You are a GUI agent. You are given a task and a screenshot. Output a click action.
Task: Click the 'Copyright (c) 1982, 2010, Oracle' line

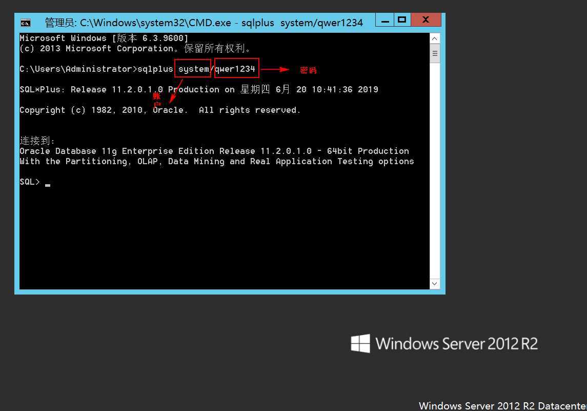coord(160,110)
